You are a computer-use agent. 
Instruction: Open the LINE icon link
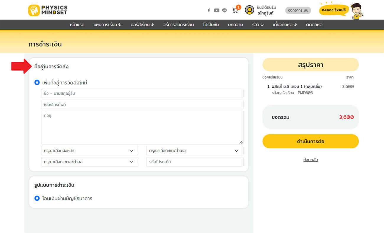(x=224, y=10)
